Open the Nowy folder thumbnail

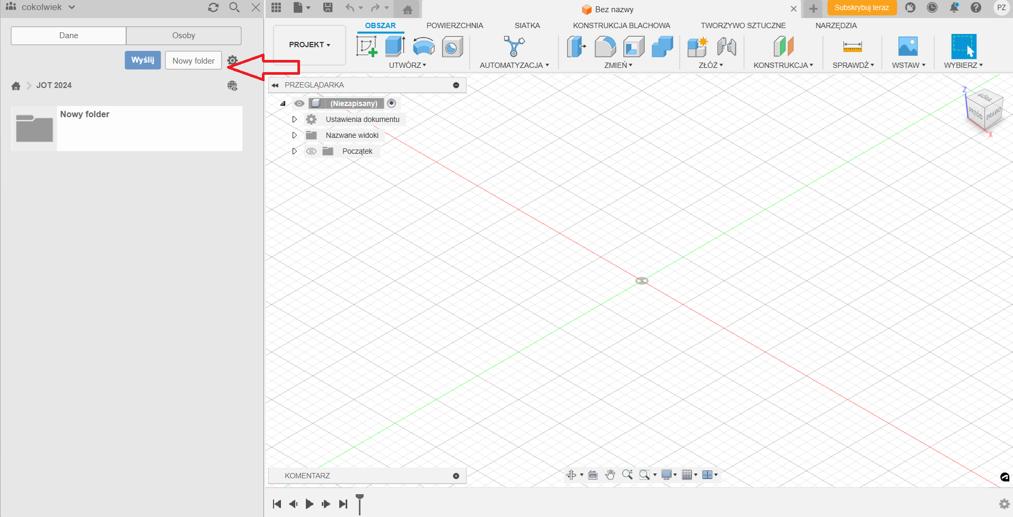(34, 128)
